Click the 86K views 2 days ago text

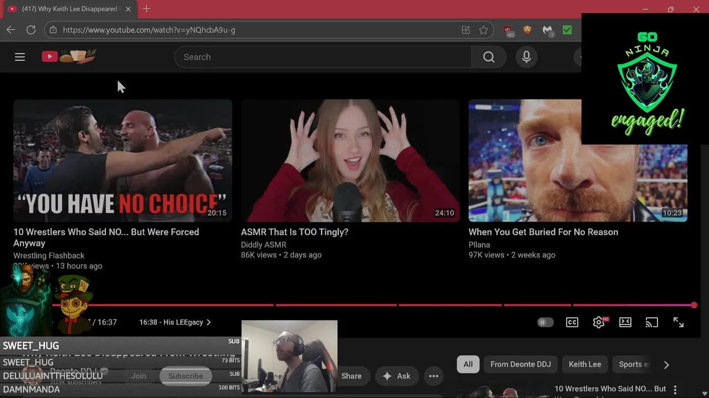click(x=281, y=255)
